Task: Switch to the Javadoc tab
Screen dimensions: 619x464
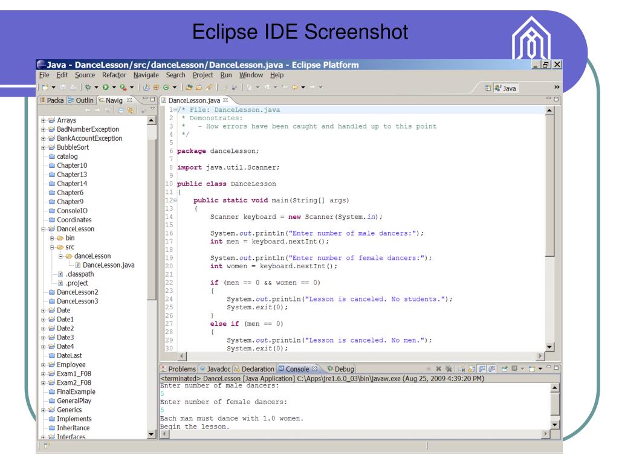Action: [215, 369]
